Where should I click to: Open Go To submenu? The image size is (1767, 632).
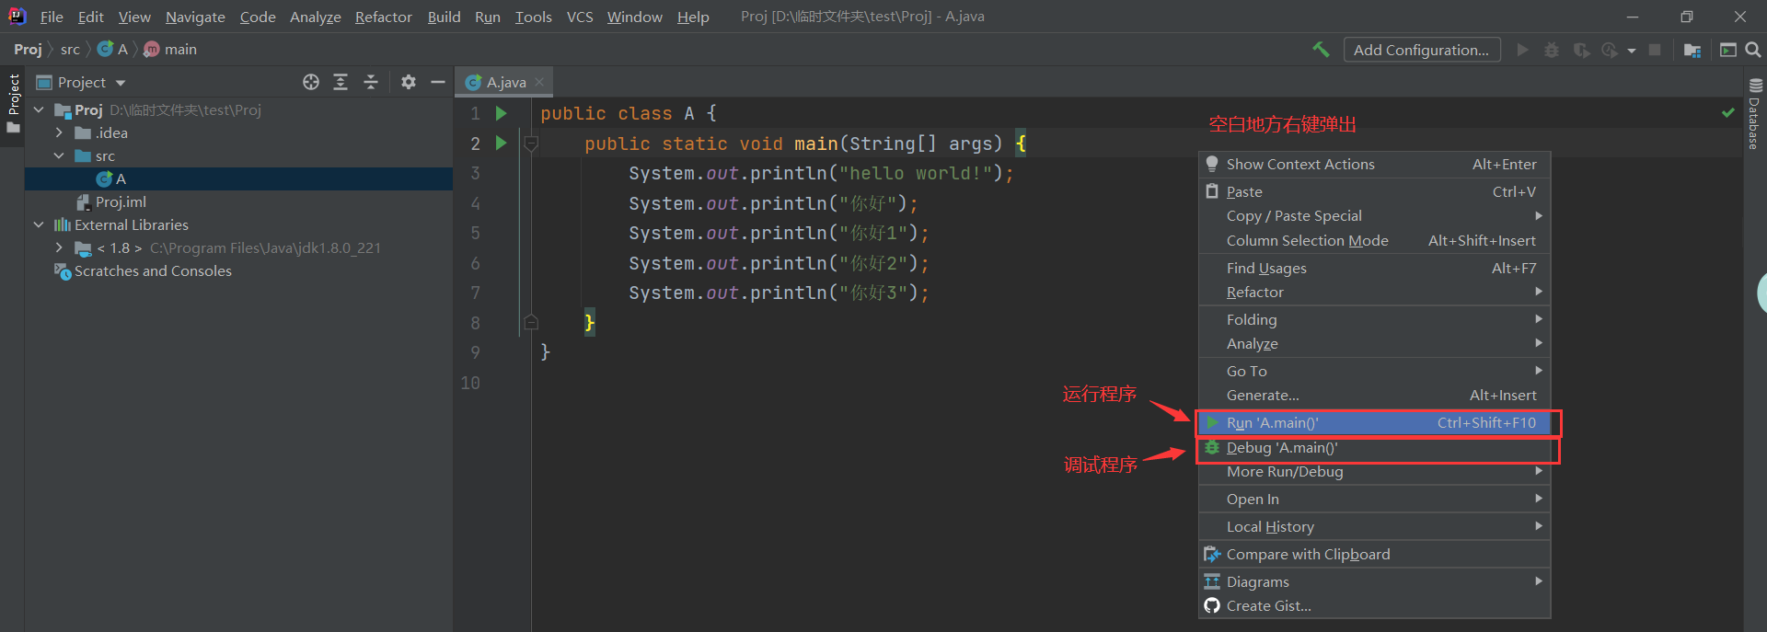coord(1374,371)
